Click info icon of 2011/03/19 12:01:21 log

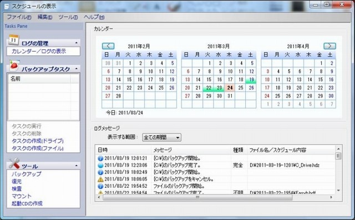100,158
